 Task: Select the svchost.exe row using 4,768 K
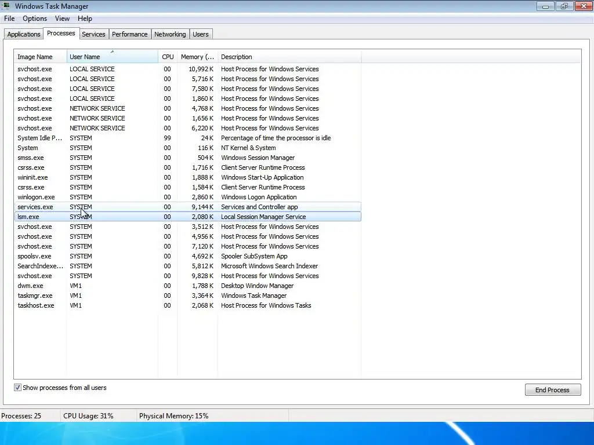(x=187, y=108)
